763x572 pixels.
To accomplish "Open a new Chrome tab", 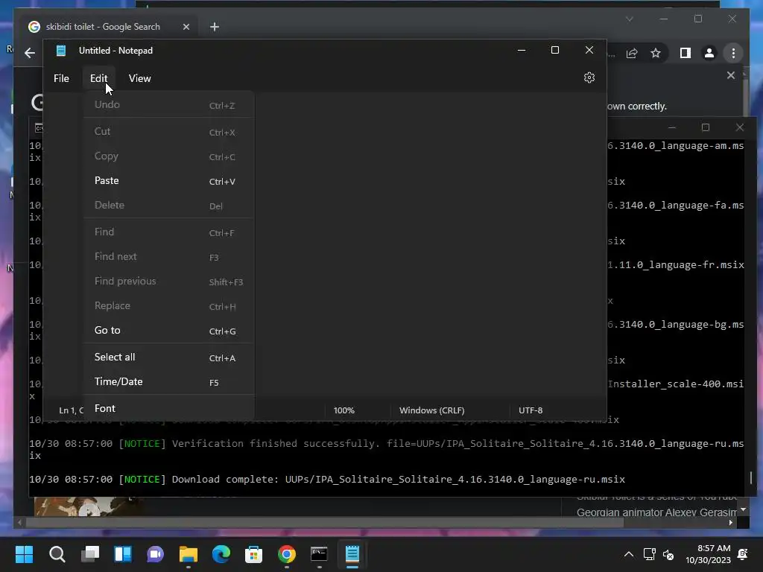I will click(x=215, y=27).
